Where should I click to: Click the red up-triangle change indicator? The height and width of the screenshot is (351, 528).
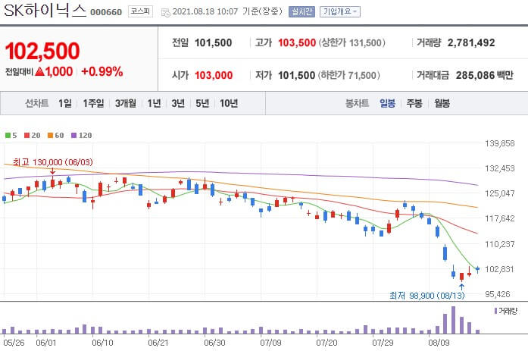pos(39,71)
